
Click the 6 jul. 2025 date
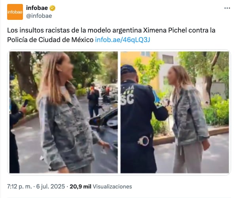(x=51, y=186)
